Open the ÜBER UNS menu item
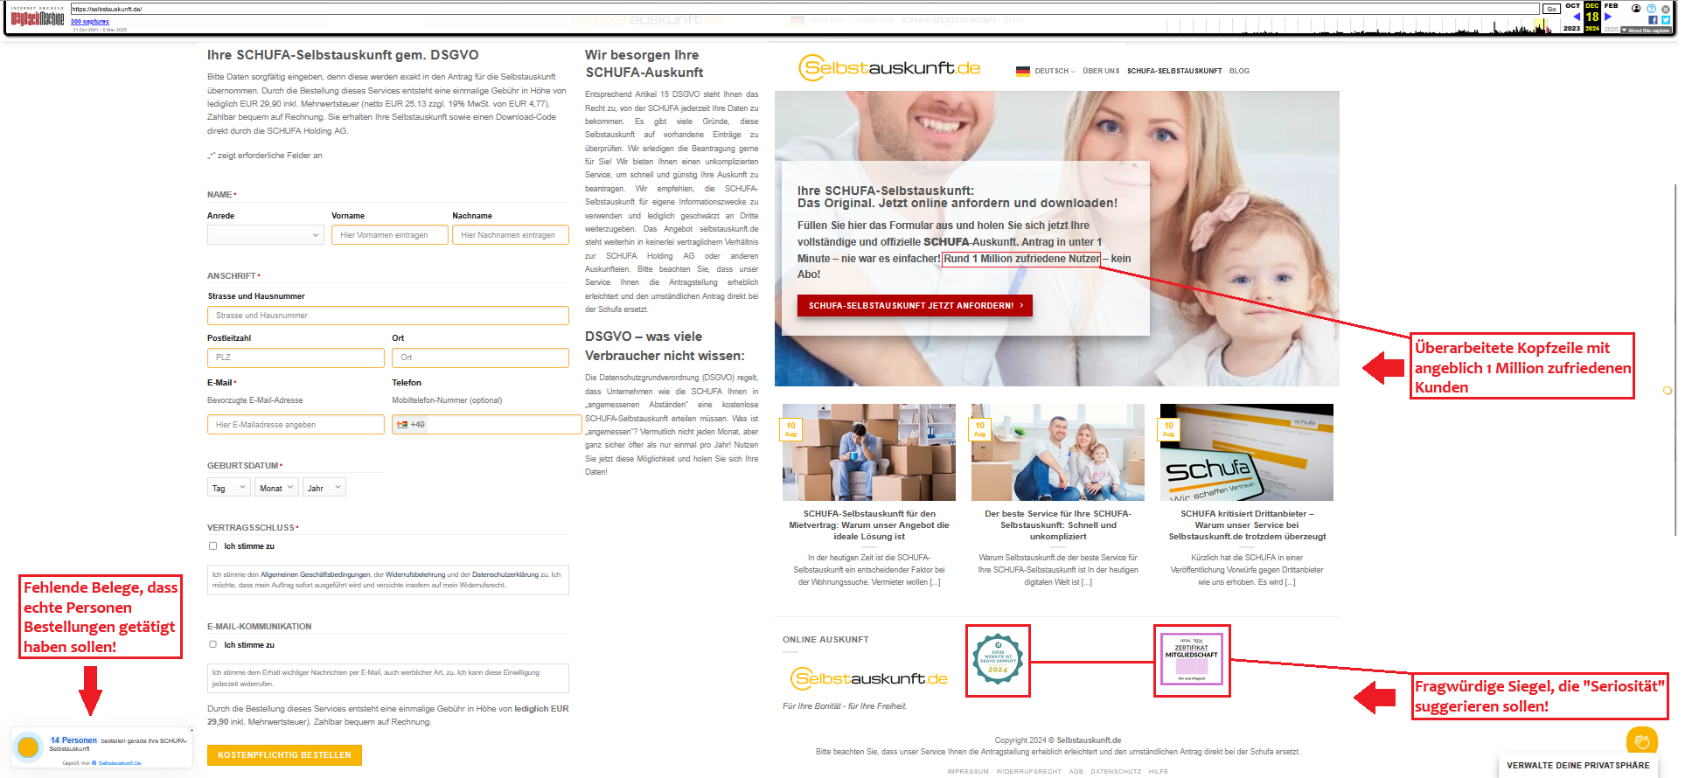 [1101, 72]
